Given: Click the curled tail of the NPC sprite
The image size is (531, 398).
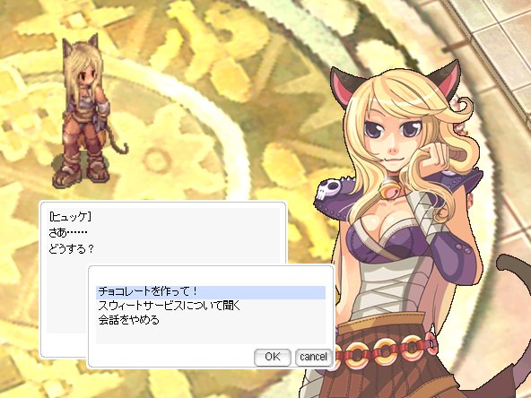Looking at the screenshot, I should point(118,143).
